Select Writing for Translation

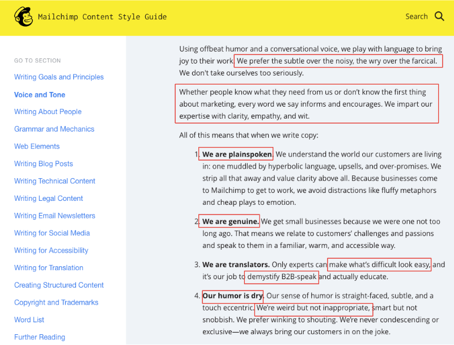pos(50,267)
